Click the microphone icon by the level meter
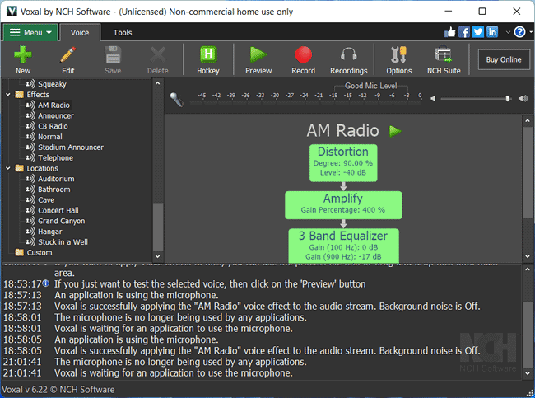 (x=177, y=100)
